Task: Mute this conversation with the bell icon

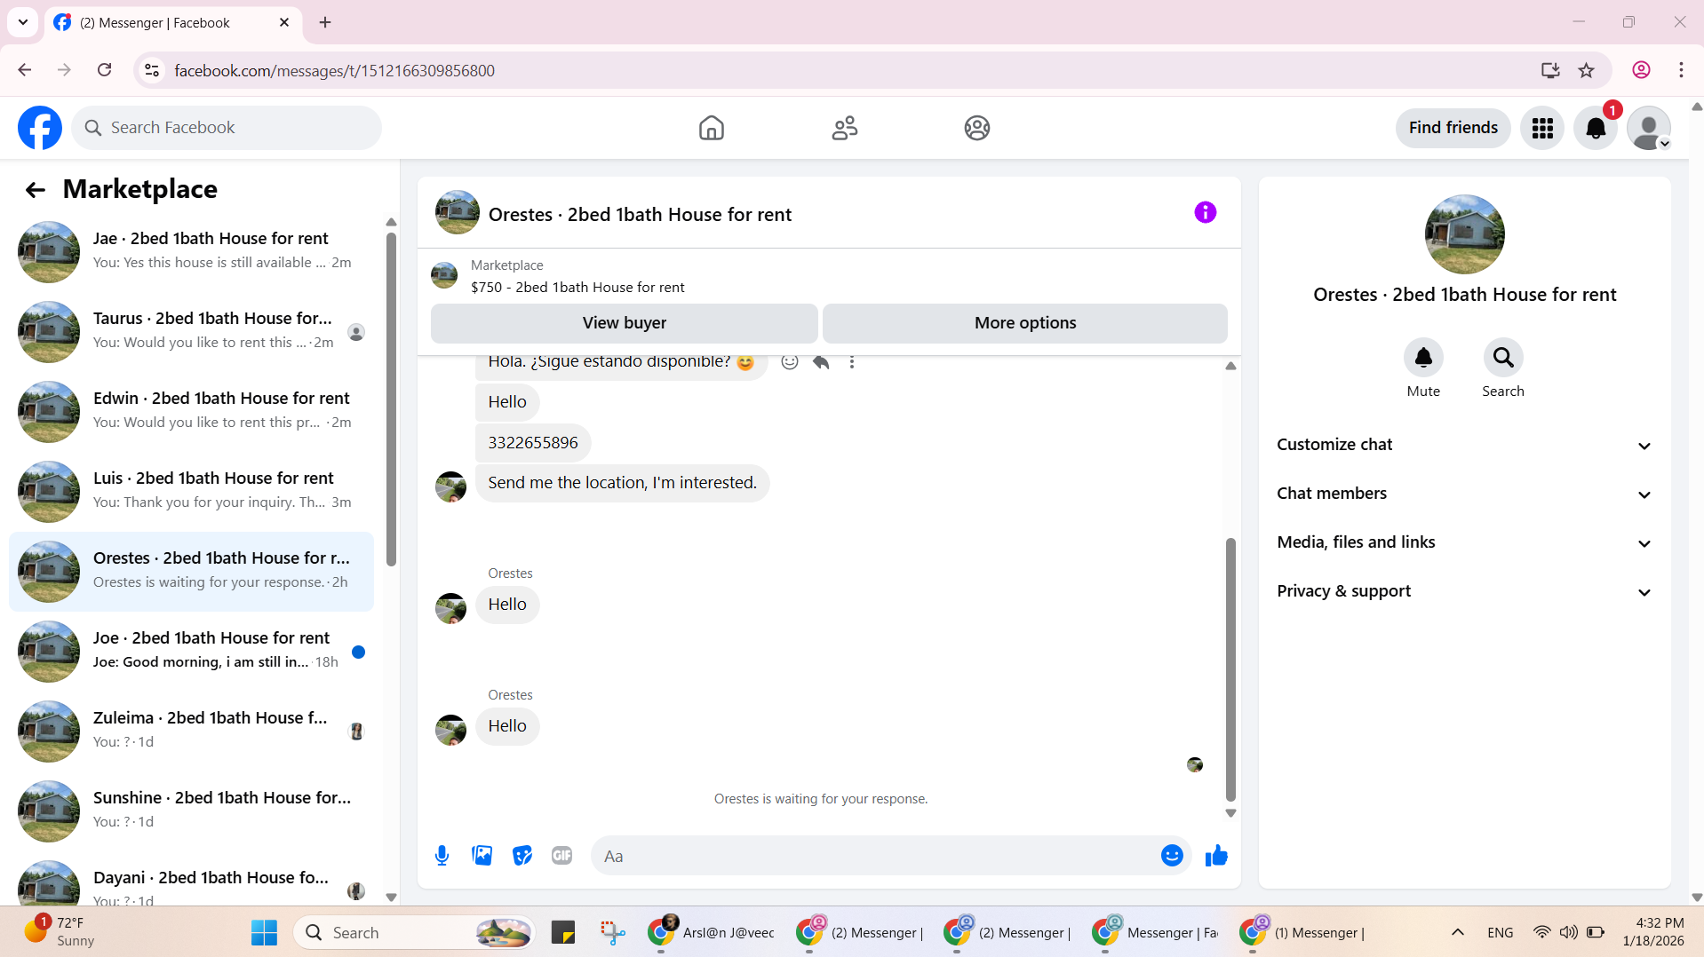Action: pyautogui.click(x=1423, y=358)
